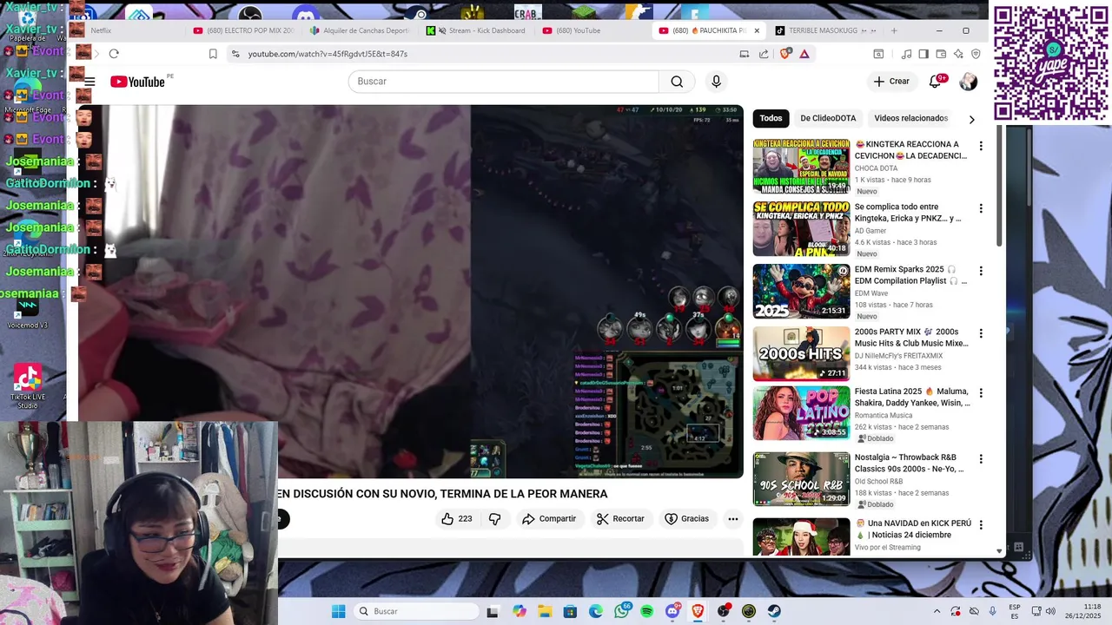Open Brave wallet icon in toolbar

coord(941,54)
